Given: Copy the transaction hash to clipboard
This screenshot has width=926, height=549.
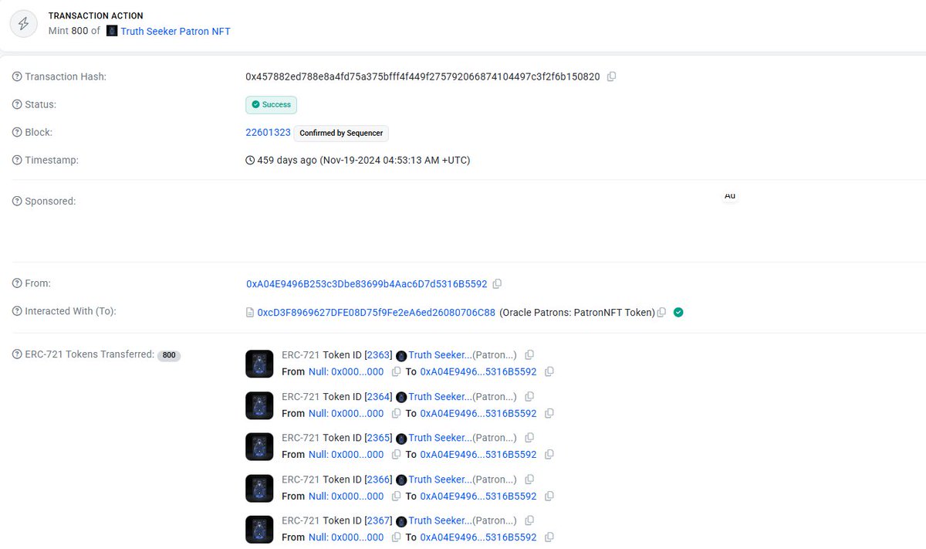Looking at the screenshot, I should (x=612, y=76).
